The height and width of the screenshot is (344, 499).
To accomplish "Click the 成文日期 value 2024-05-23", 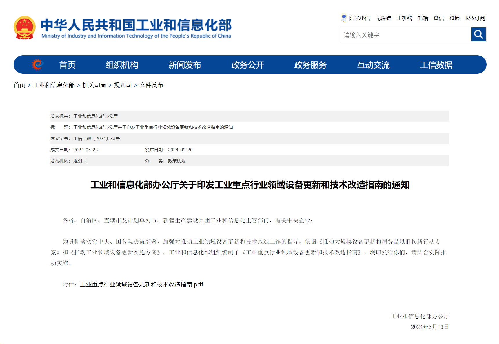I will pyautogui.click(x=85, y=150).
